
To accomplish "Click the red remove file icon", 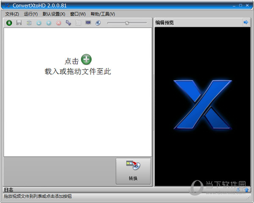I will click(x=59, y=23).
